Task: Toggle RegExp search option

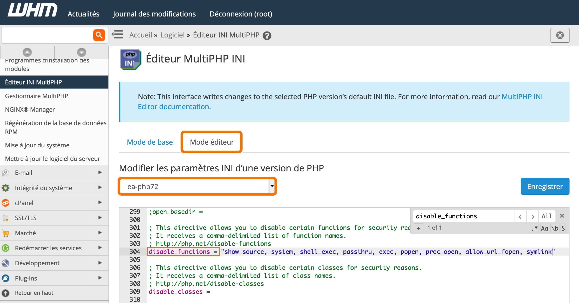Action: [x=535, y=228]
